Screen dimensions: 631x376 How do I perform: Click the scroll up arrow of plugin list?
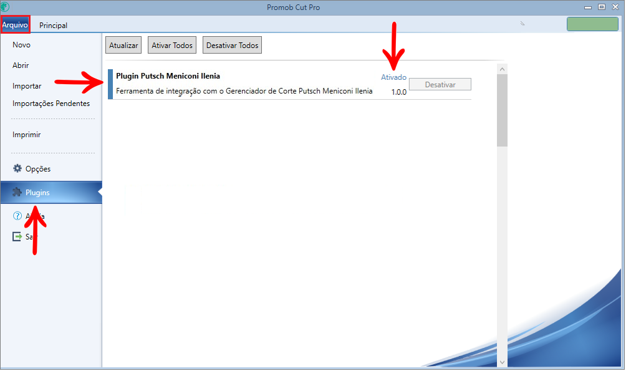pyautogui.click(x=502, y=69)
